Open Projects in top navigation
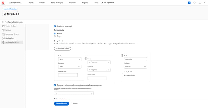 [31, 3]
